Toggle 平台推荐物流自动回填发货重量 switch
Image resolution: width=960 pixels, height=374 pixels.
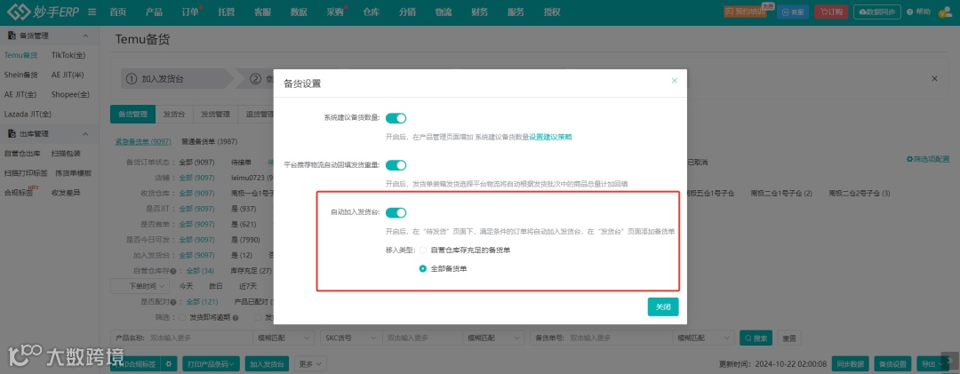[x=396, y=164]
